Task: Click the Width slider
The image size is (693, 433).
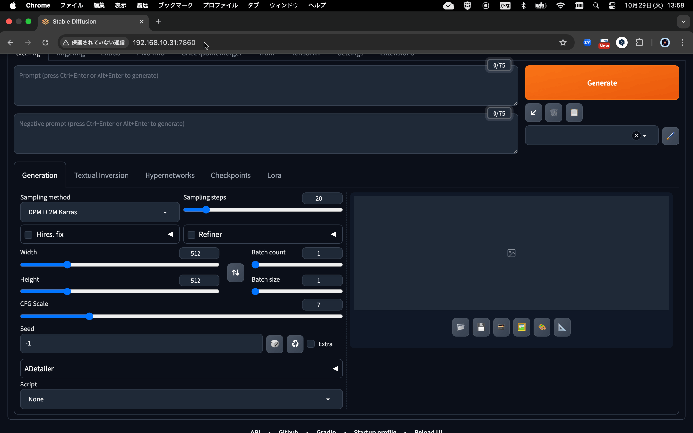Action: 120,265
